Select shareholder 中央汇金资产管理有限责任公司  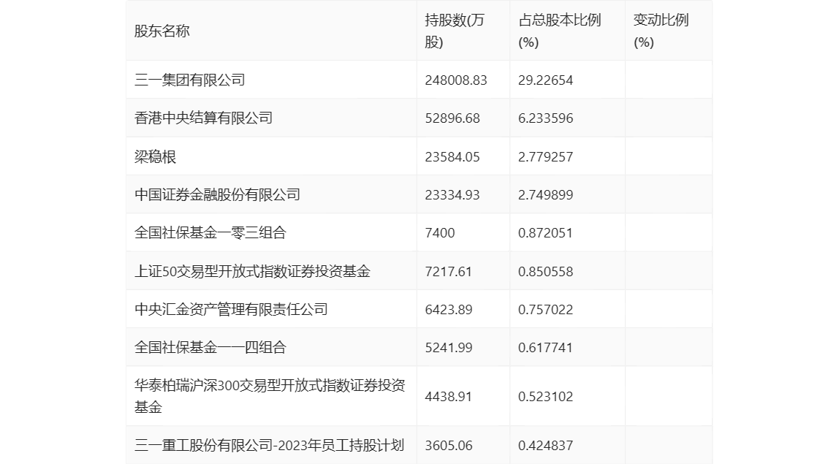click(231, 309)
